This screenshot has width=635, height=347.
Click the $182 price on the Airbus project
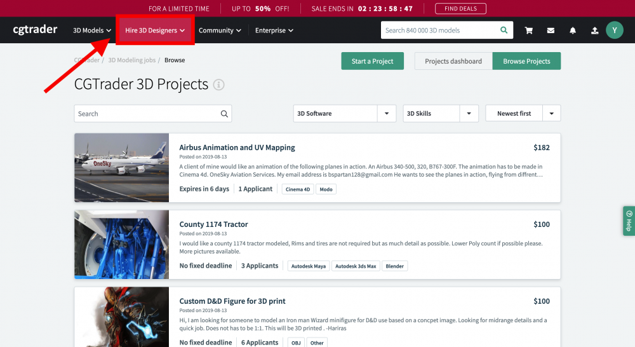542,147
